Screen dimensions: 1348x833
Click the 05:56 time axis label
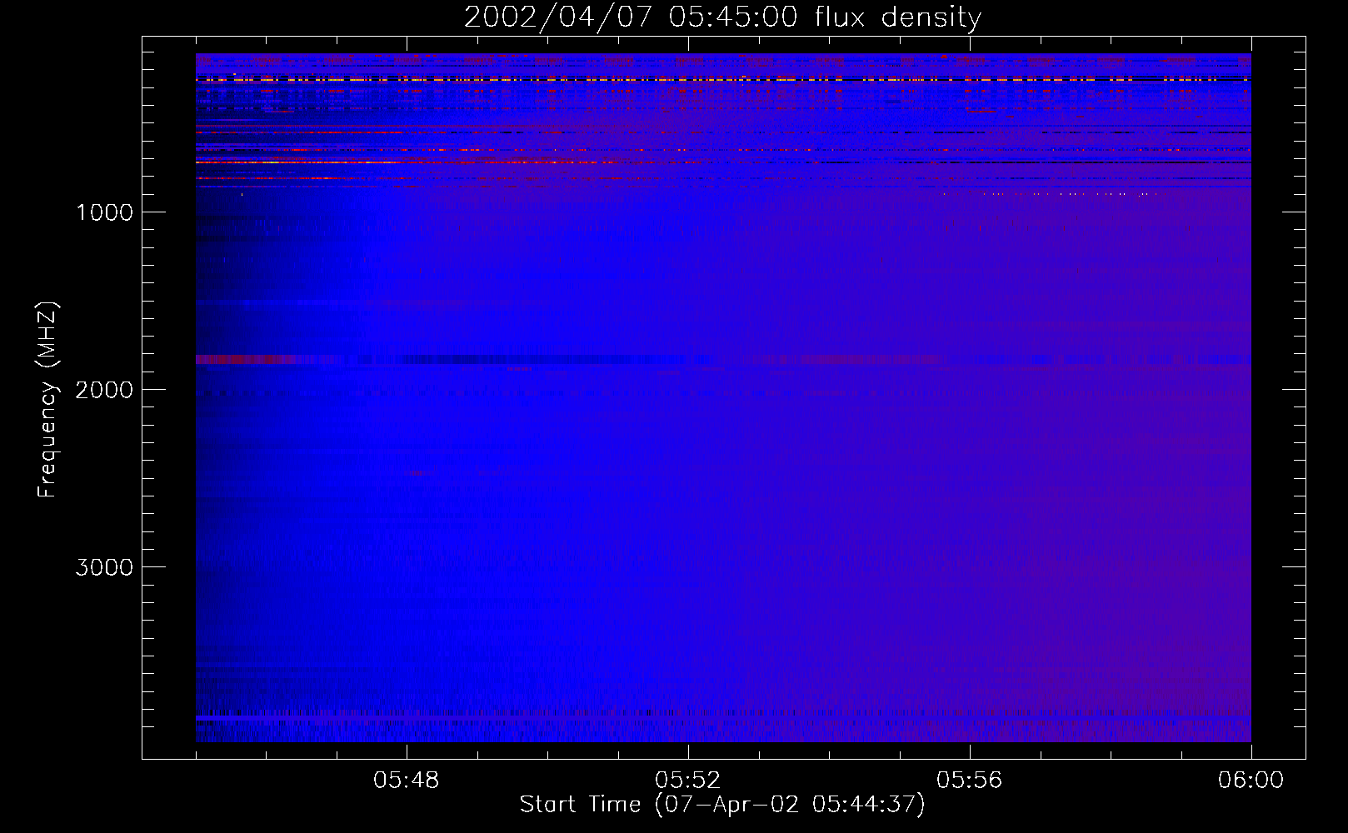tap(970, 781)
